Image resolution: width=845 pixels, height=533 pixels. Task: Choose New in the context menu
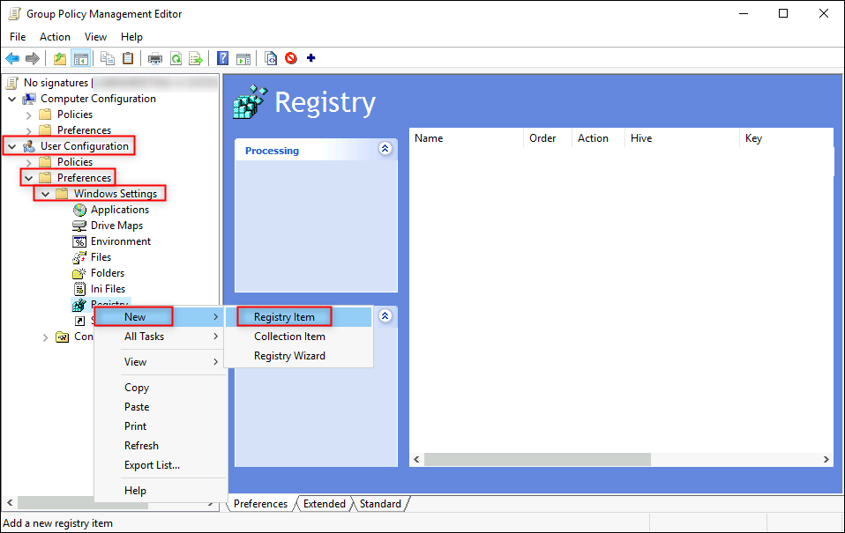point(160,317)
